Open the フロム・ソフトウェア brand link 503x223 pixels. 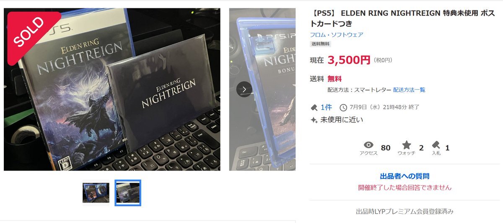click(x=337, y=35)
